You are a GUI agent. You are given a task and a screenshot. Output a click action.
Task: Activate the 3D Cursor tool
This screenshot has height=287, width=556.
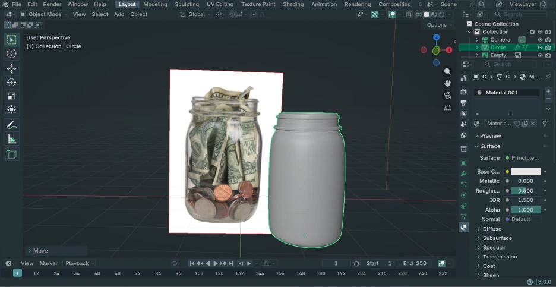tap(12, 53)
